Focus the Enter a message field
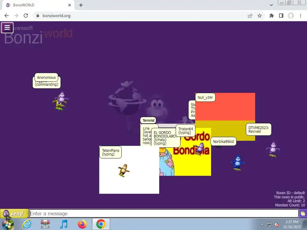This screenshot has height=230, width=307. [164, 213]
